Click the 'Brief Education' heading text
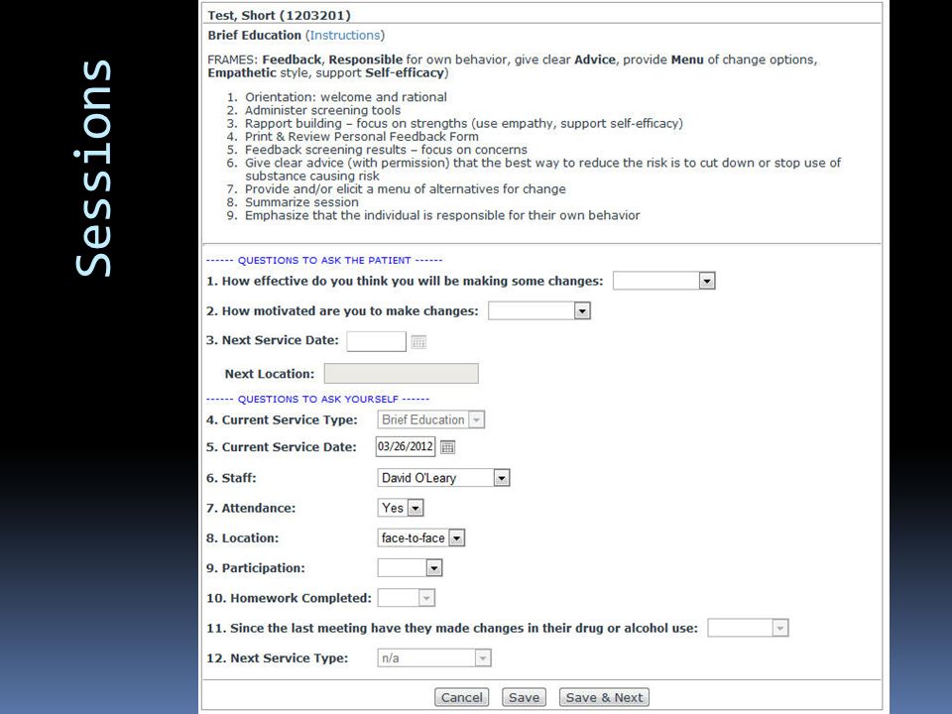The width and height of the screenshot is (952, 714). tap(255, 36)
